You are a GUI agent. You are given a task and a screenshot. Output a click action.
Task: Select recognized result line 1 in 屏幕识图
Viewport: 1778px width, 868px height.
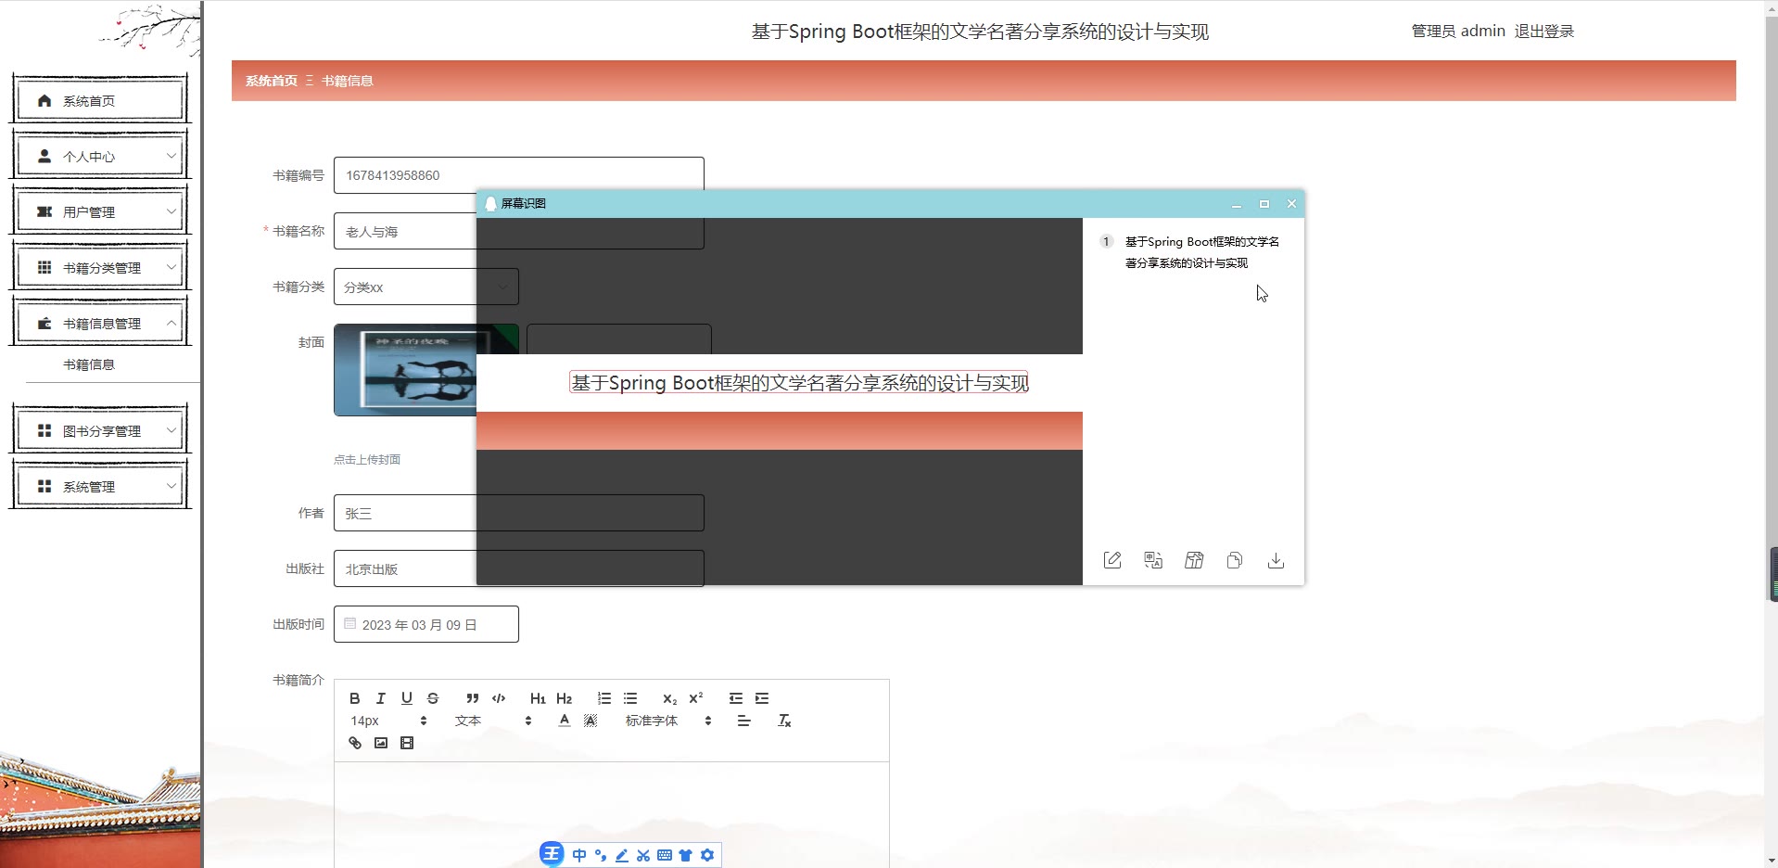(x=1201, y=252)
